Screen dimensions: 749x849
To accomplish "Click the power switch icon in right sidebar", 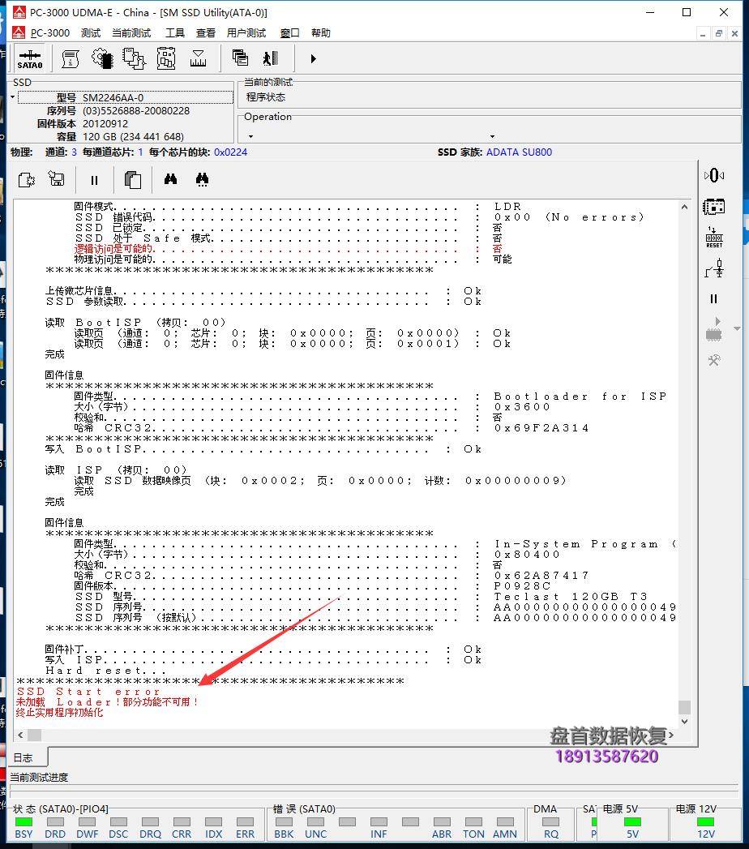I will pyautogui.click(x=714, y=268).
